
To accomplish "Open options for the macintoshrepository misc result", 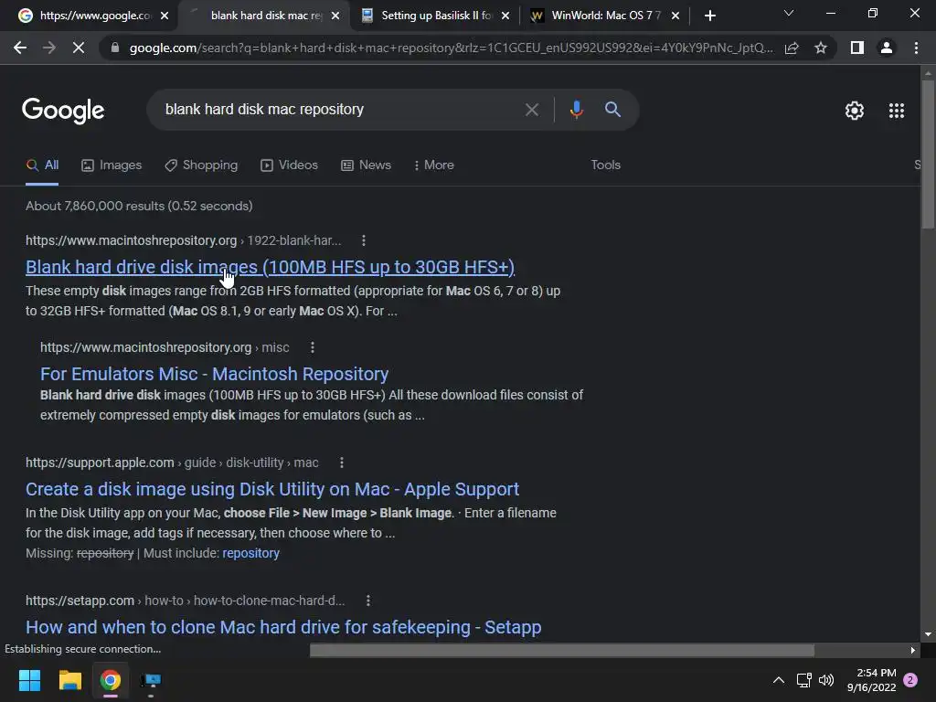I will pyautogui.click(x=313, y=347).
